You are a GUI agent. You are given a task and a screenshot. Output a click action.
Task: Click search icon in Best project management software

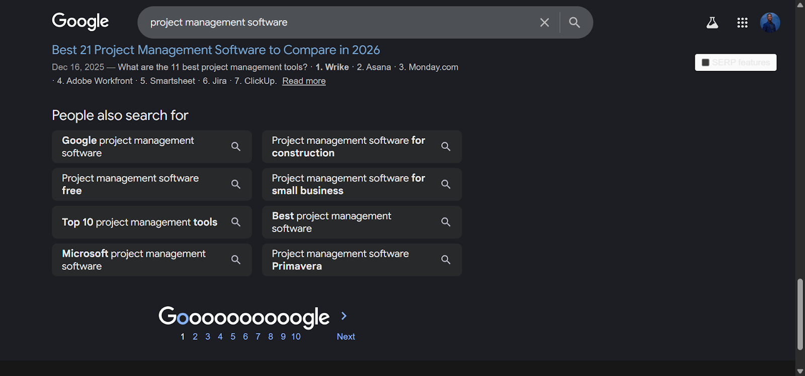click(446, 222)
